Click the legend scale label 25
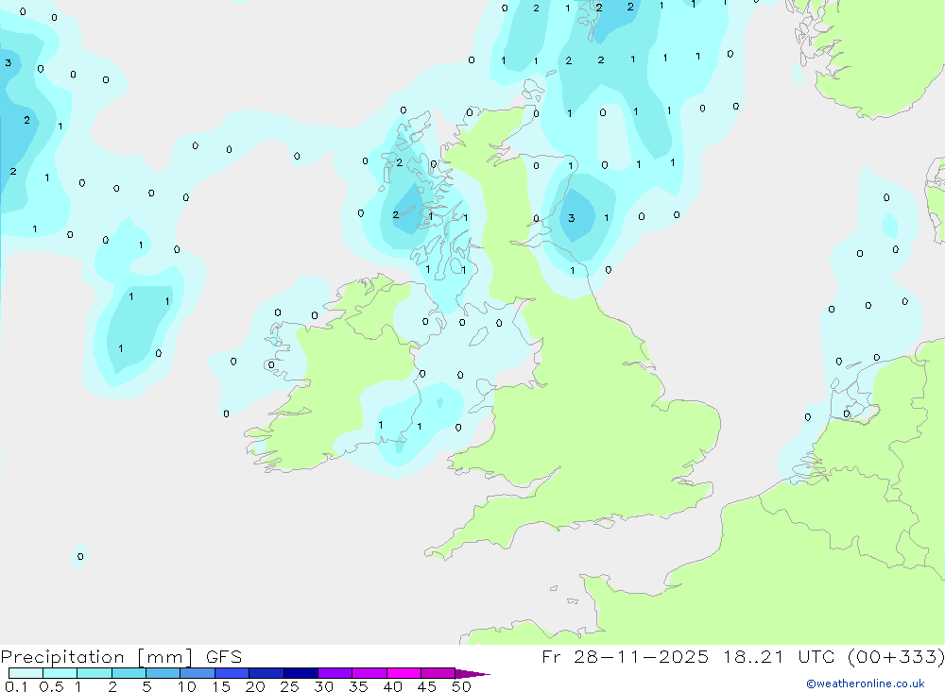The height and width of the screenshot is (692, 945). coord(289,686)
